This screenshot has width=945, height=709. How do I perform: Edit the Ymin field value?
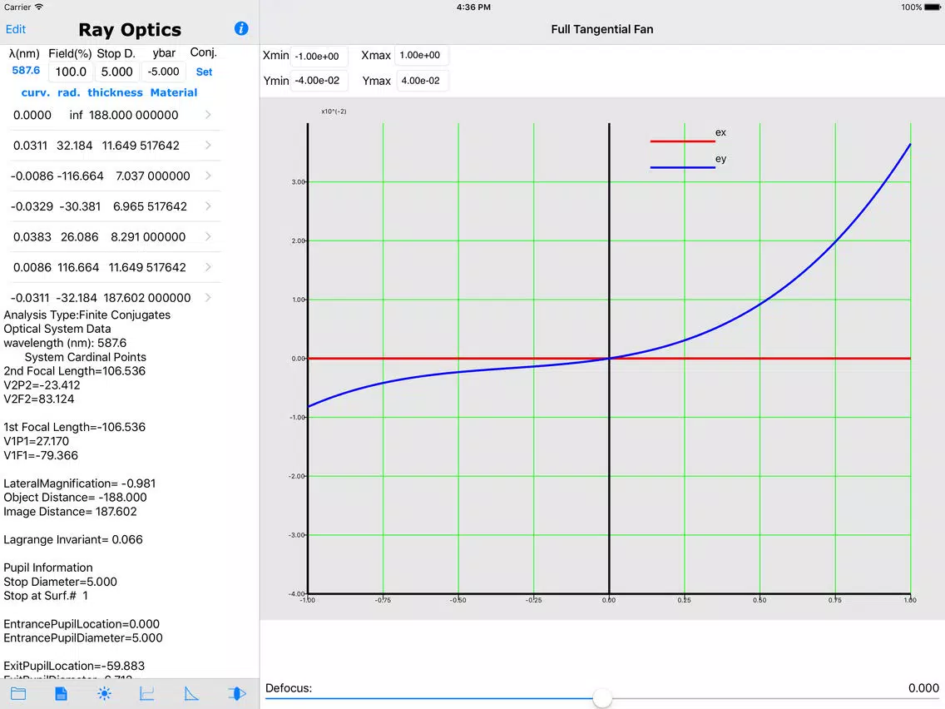click(319, 80)
